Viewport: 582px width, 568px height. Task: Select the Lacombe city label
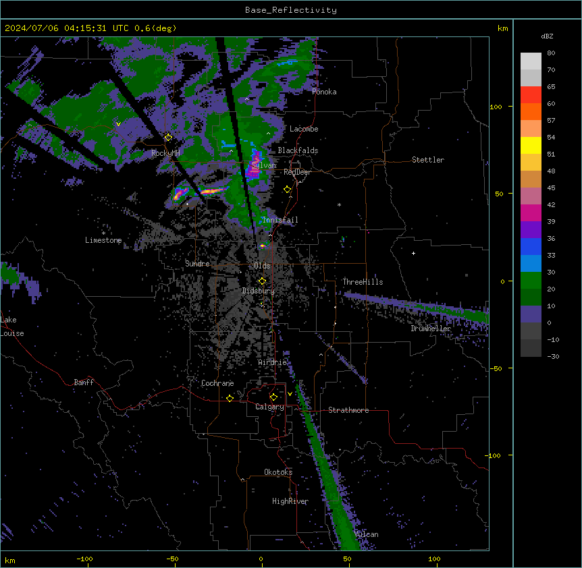click(x=304, y=129)
